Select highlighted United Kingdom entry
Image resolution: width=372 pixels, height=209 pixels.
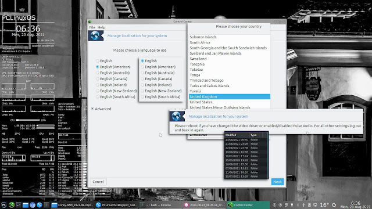(230, 97)
